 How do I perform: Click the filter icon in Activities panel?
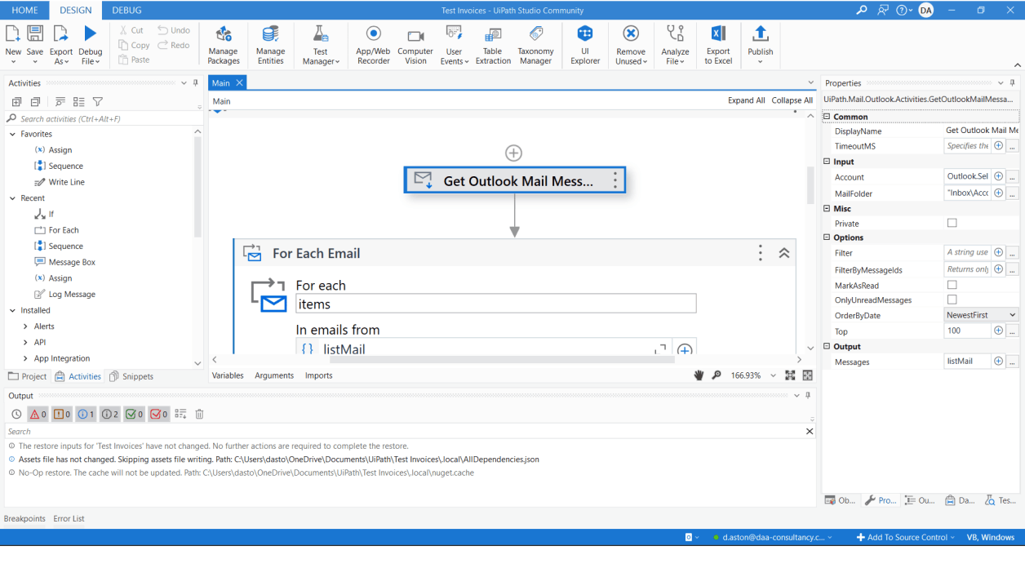coord(98,102)
